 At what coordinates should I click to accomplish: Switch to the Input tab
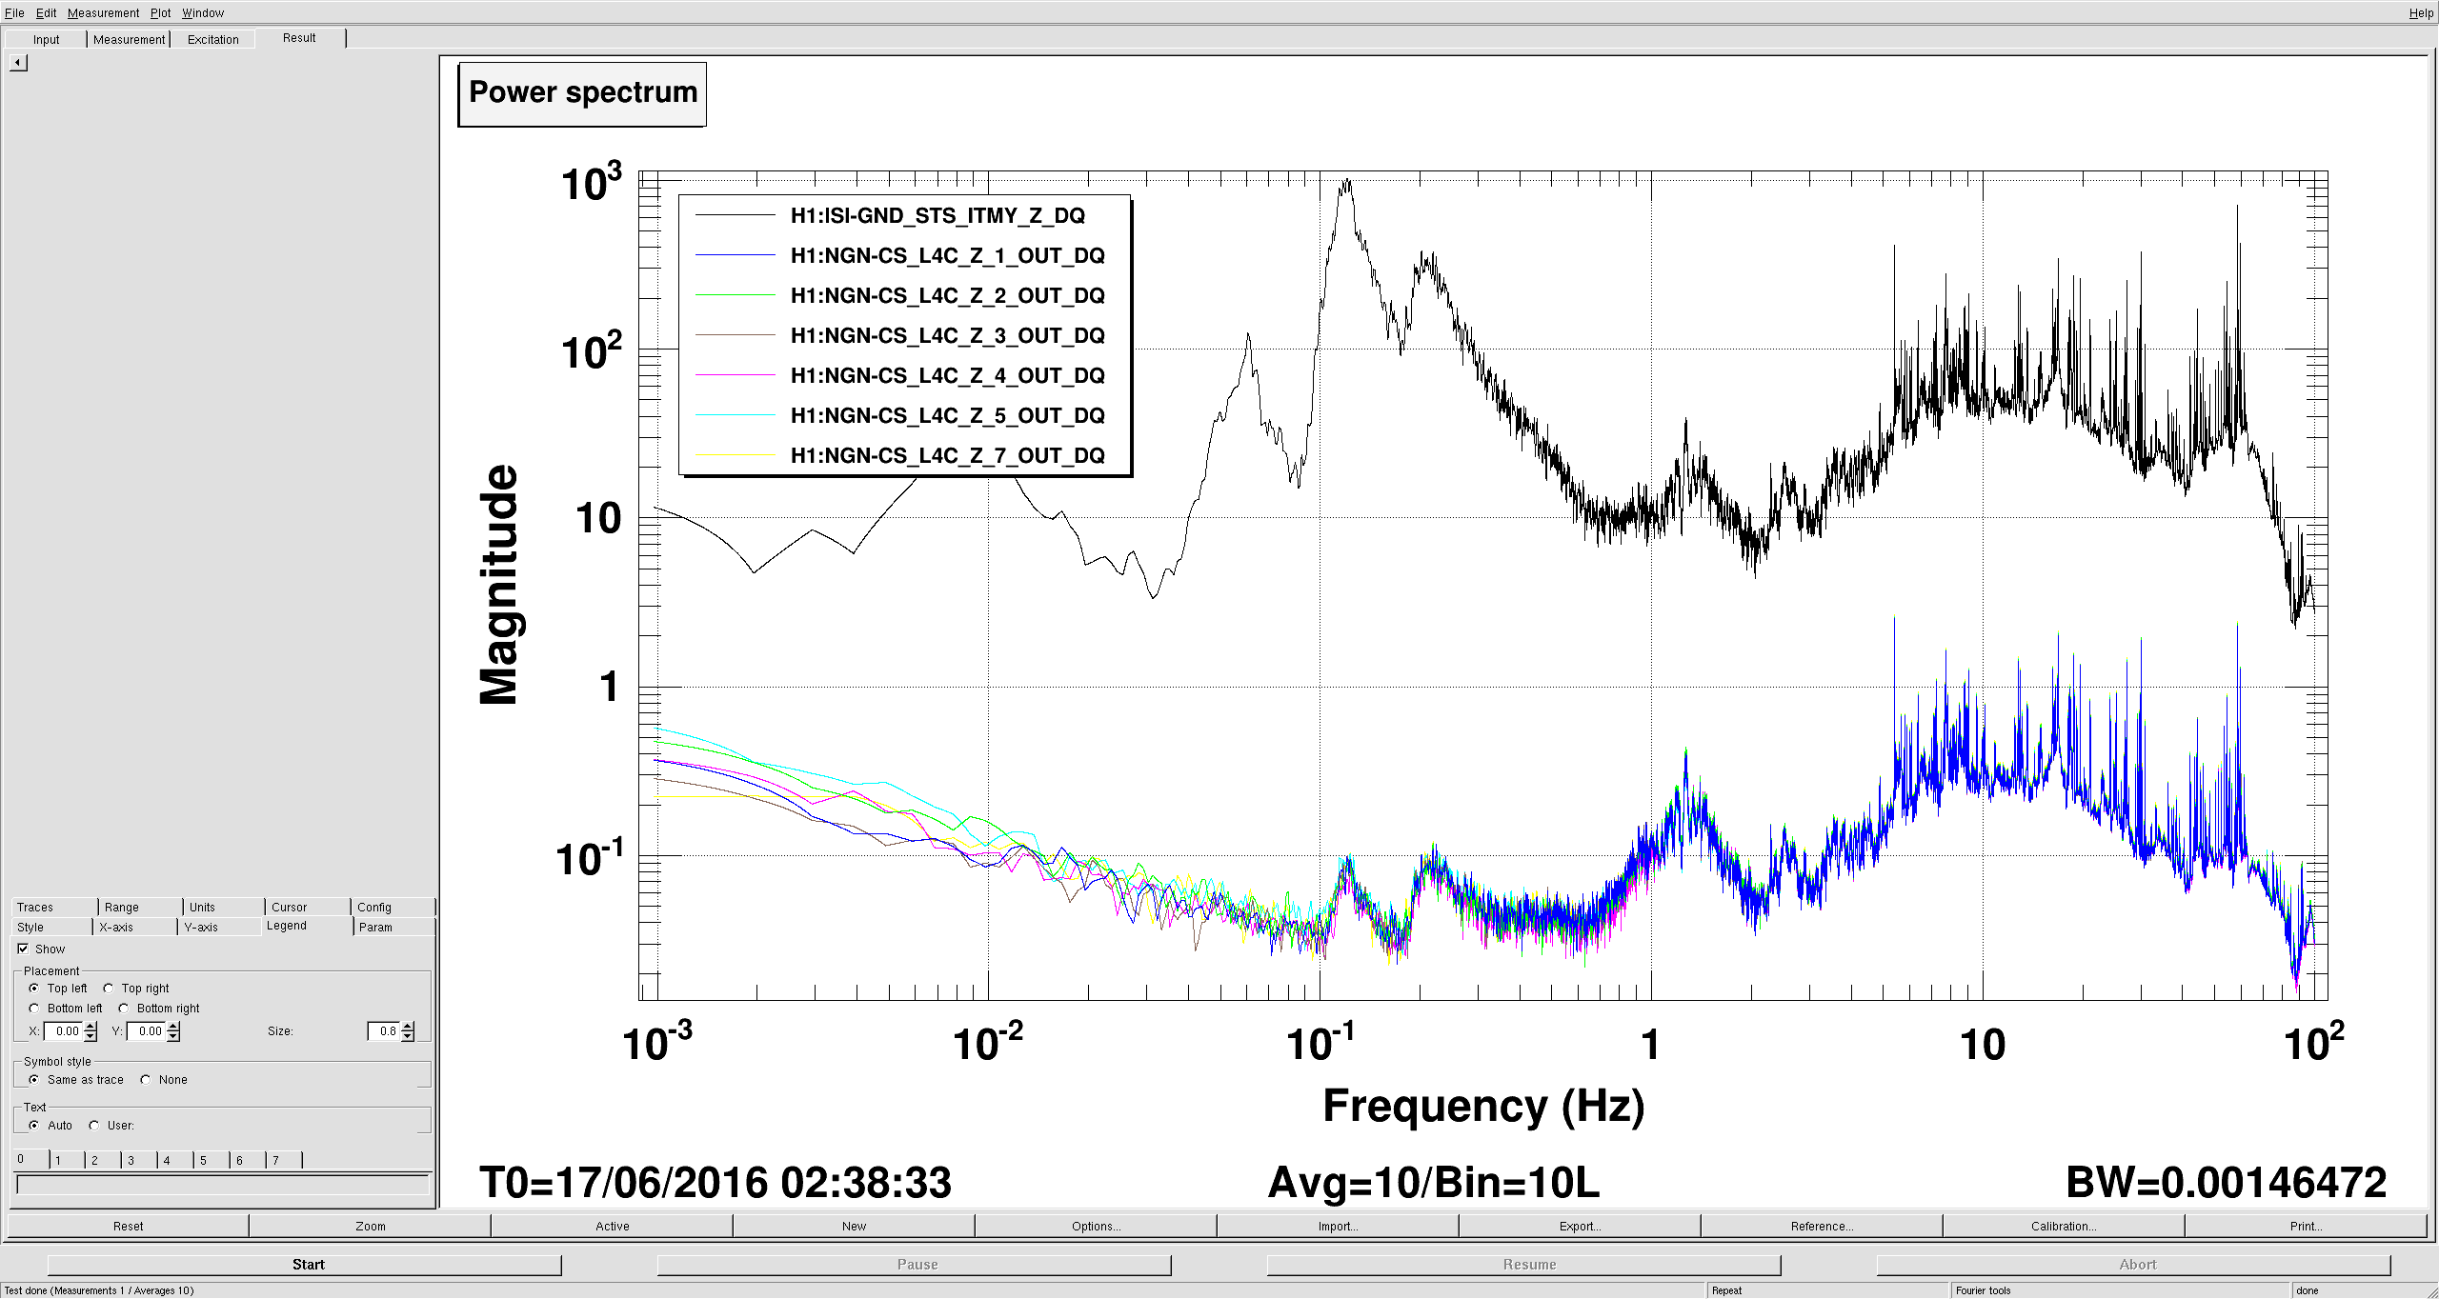[46, 39]
